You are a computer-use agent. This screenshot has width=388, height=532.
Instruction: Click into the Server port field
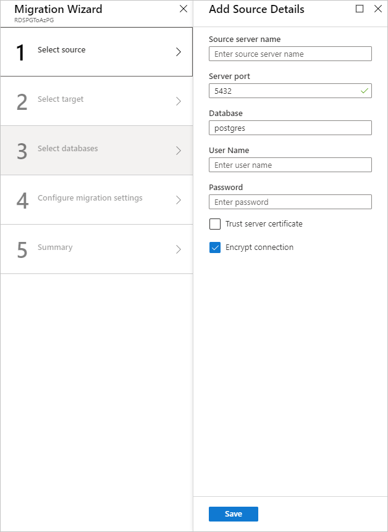[284, 91]
